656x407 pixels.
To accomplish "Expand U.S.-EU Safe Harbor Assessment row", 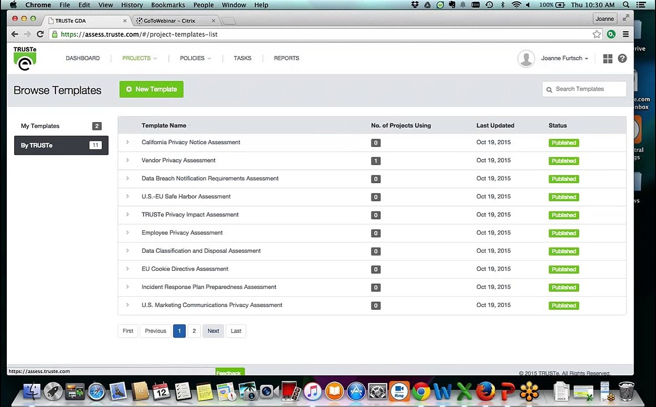I will coord(128,196).
